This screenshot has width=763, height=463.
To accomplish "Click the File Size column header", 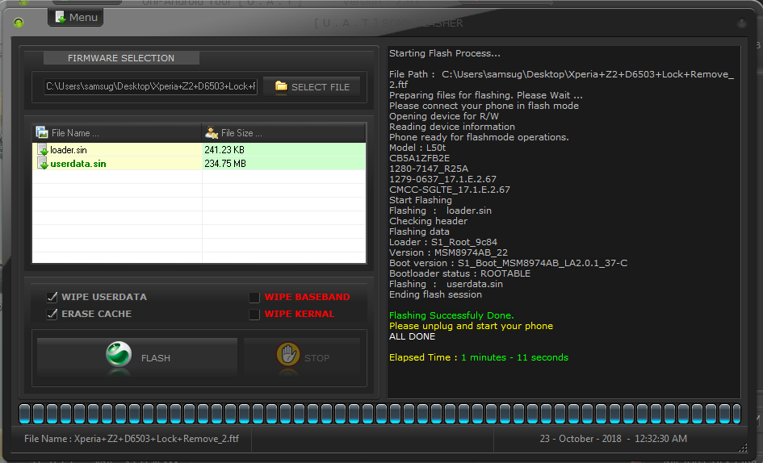I will (283, 133).
